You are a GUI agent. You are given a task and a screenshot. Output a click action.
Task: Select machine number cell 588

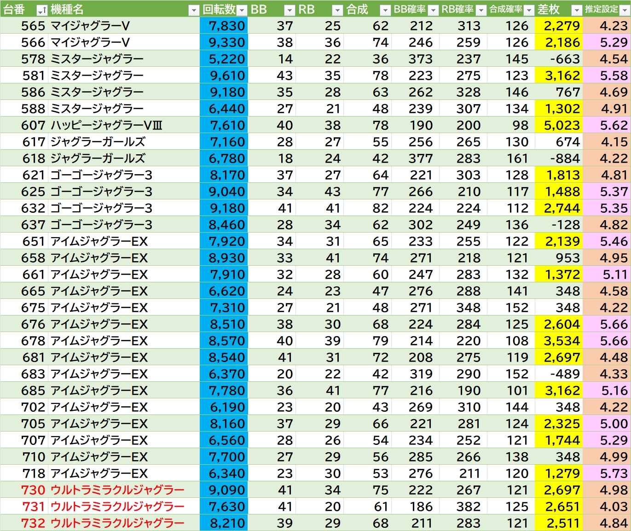click(24, 109)
